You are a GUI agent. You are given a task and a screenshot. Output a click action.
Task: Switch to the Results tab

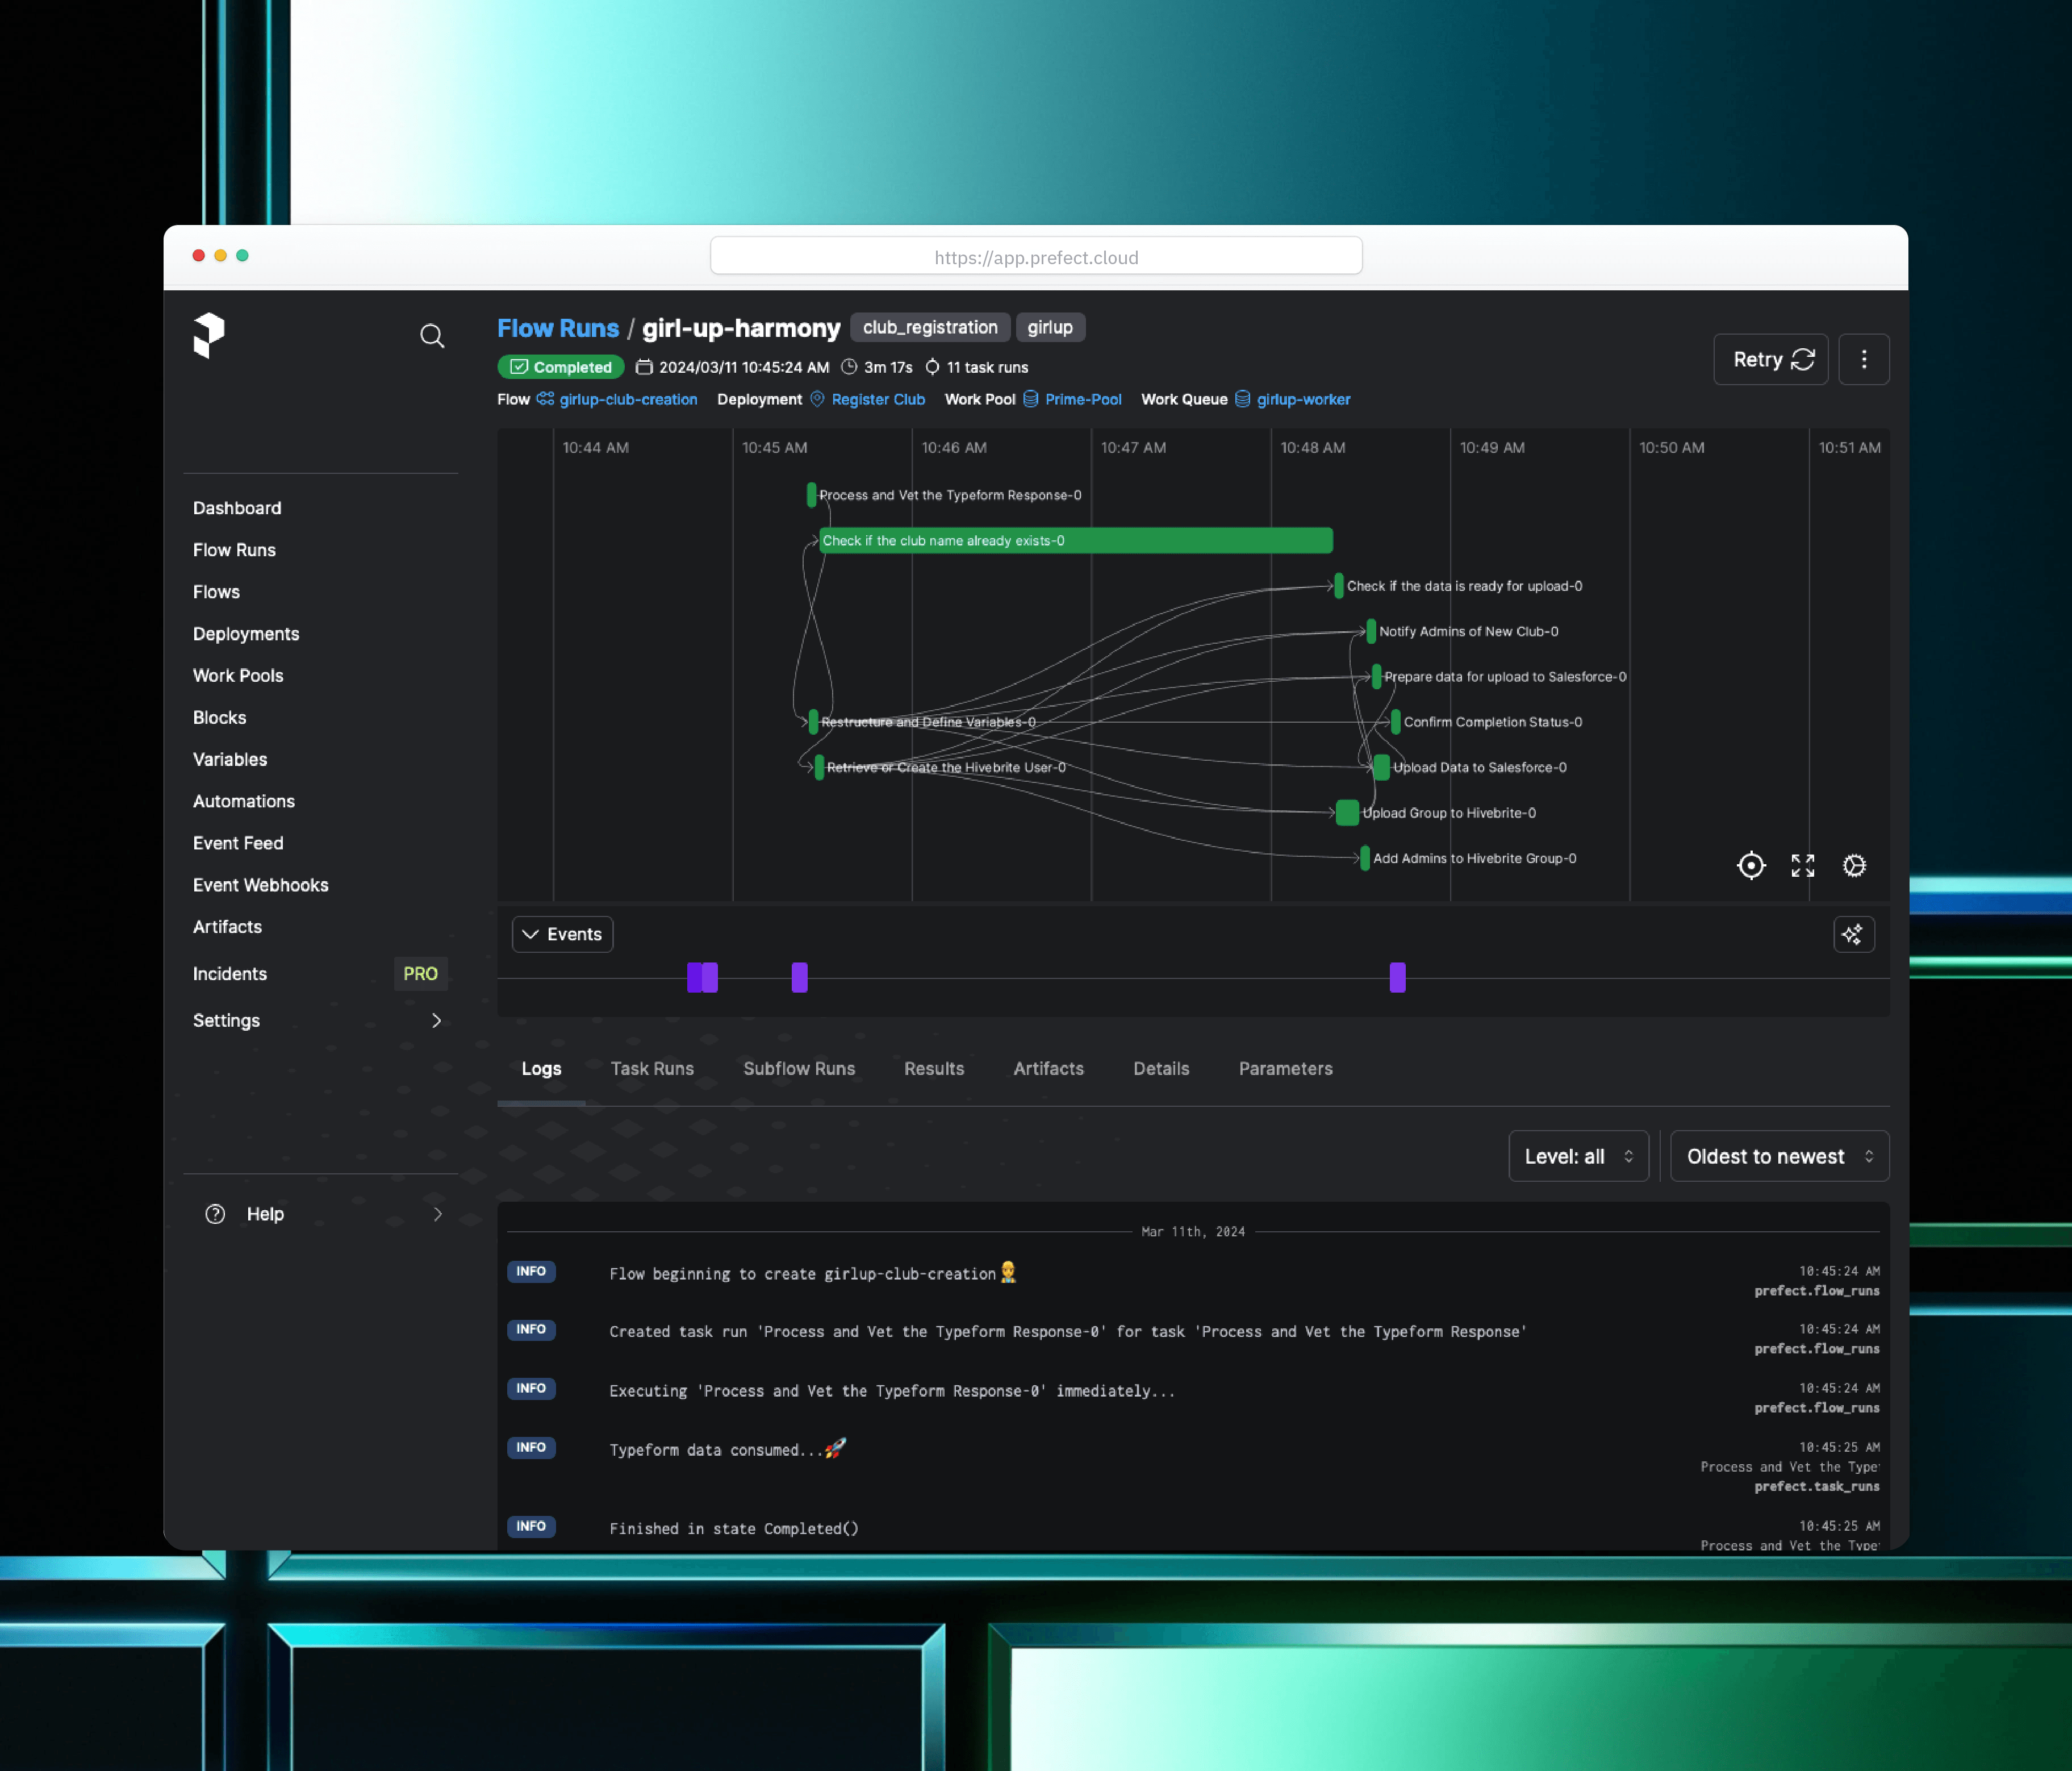(934, 1069)
